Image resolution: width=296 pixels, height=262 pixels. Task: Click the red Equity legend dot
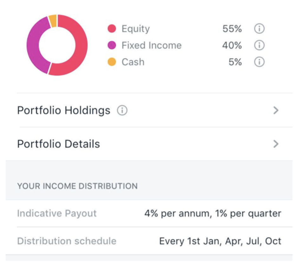112,29
